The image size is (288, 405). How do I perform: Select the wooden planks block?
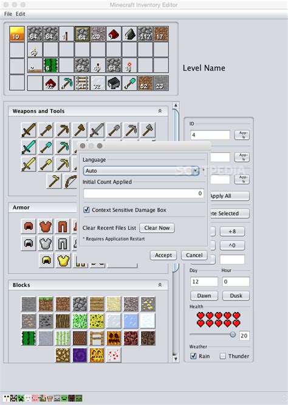[x=97, y=304]
